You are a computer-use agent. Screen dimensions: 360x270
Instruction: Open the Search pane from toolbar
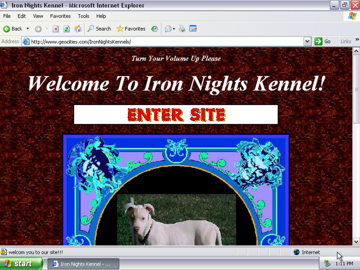[x=99, y=29]
